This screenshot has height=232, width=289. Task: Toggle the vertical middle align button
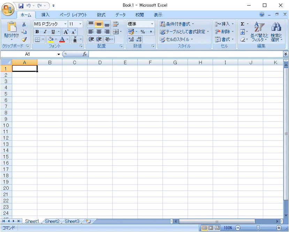[x=99, y=24]
